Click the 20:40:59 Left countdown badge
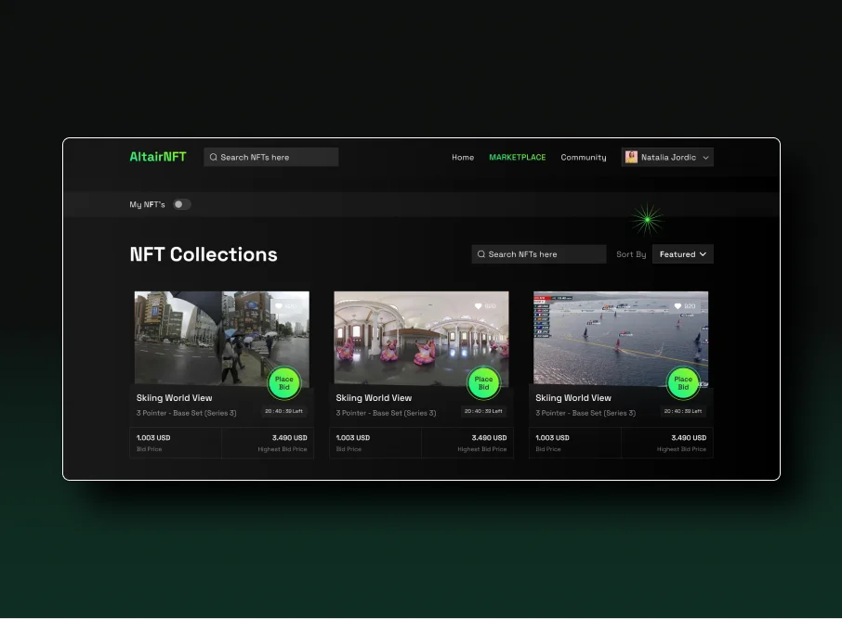Viewport: 842px width, 619px height. 283,411
